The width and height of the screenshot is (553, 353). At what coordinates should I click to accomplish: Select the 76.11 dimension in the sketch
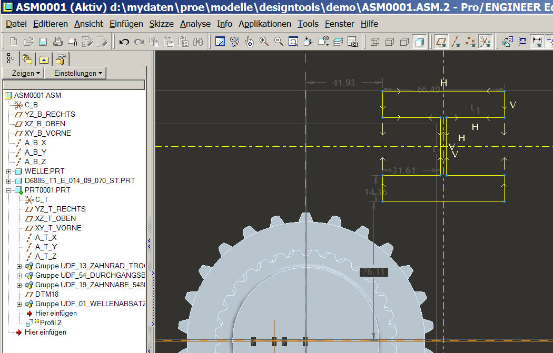[373, 272]
